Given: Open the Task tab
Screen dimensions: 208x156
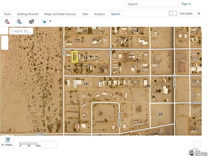Looking at the screenshot, I should pyautogui.click(x=85, y=14).
